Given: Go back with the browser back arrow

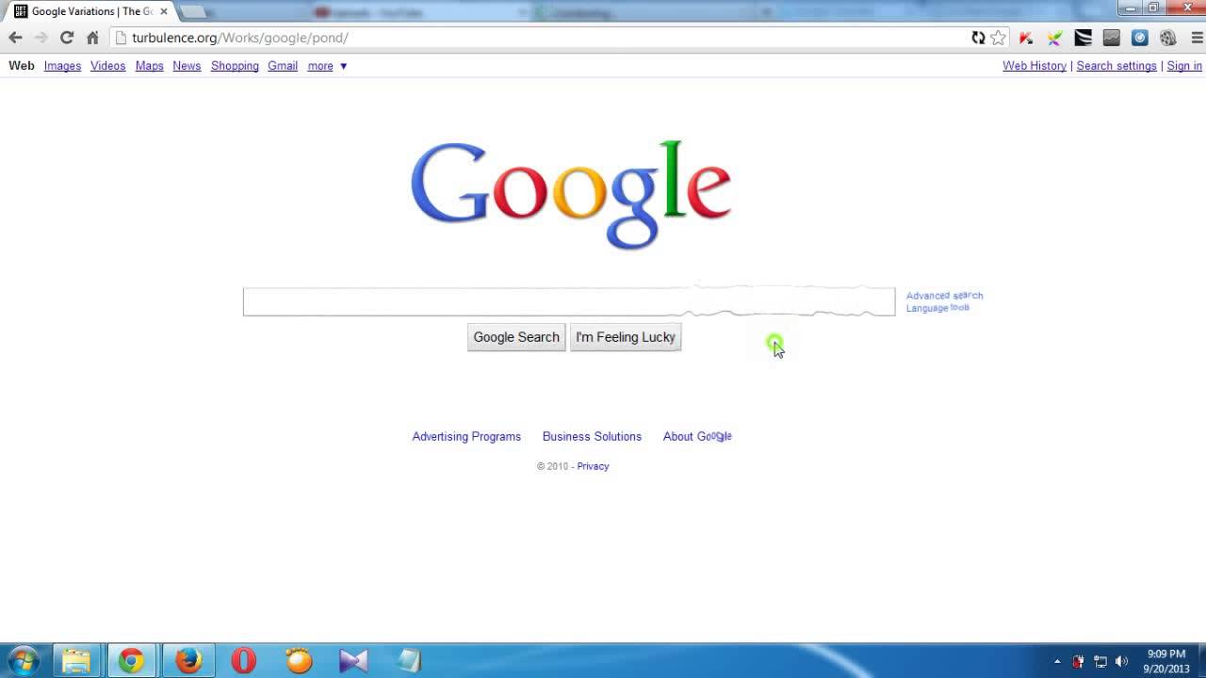Looking at the screenshot, I should coord(15,38).
